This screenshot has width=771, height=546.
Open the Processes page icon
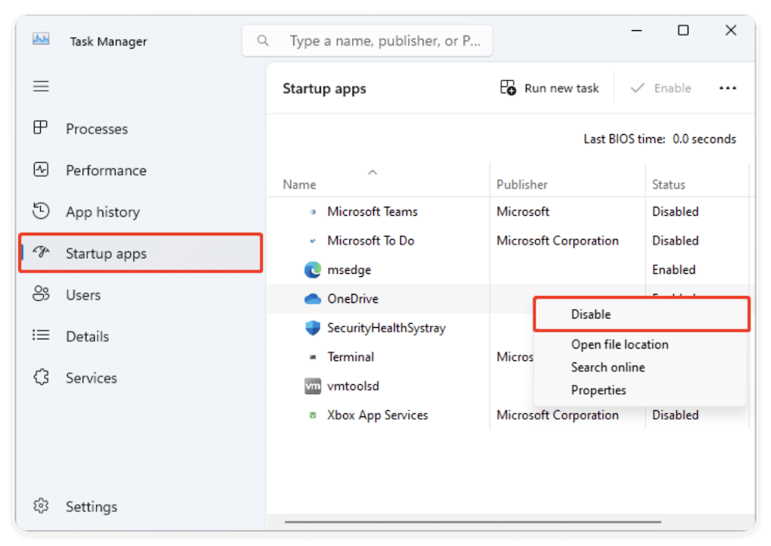pyautogui.click(x=41, y=129)
